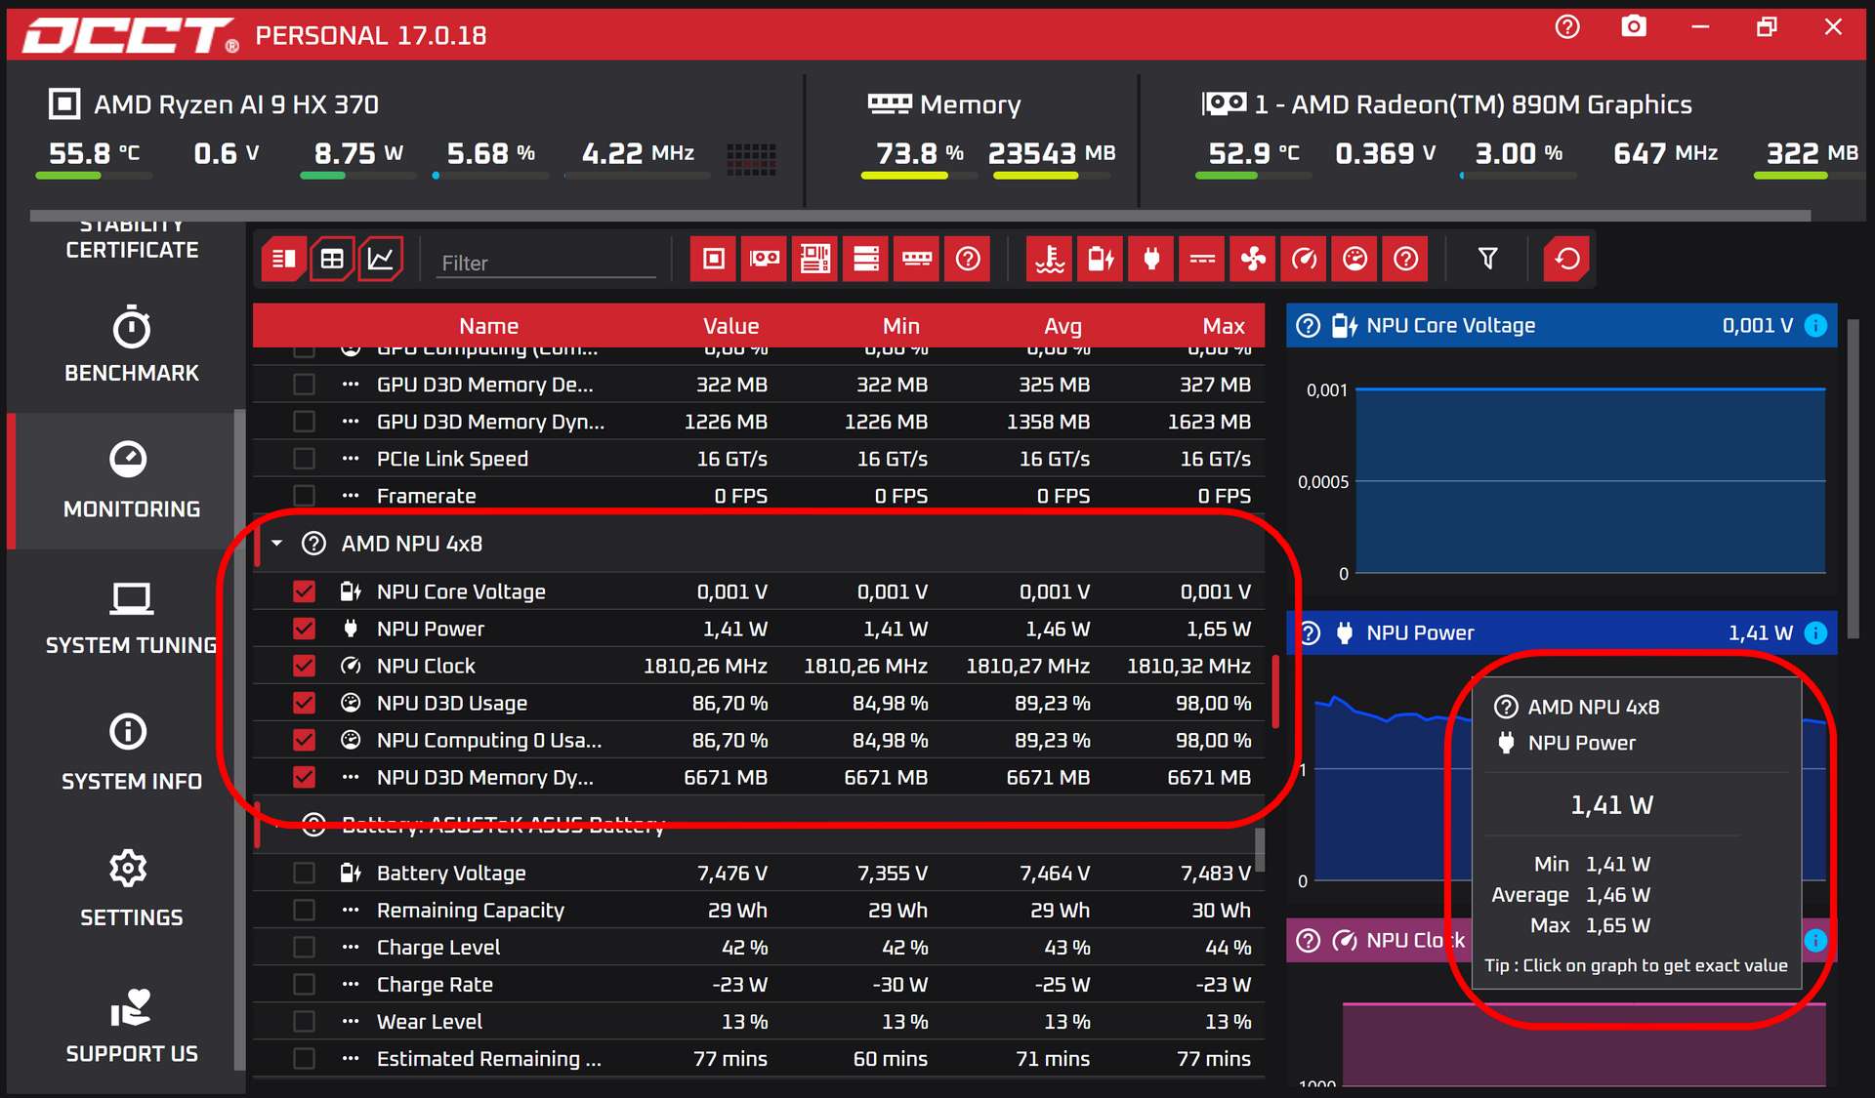
Task: Open the Monitoring section
Action: pyautogui.click(x=132, y=481)
